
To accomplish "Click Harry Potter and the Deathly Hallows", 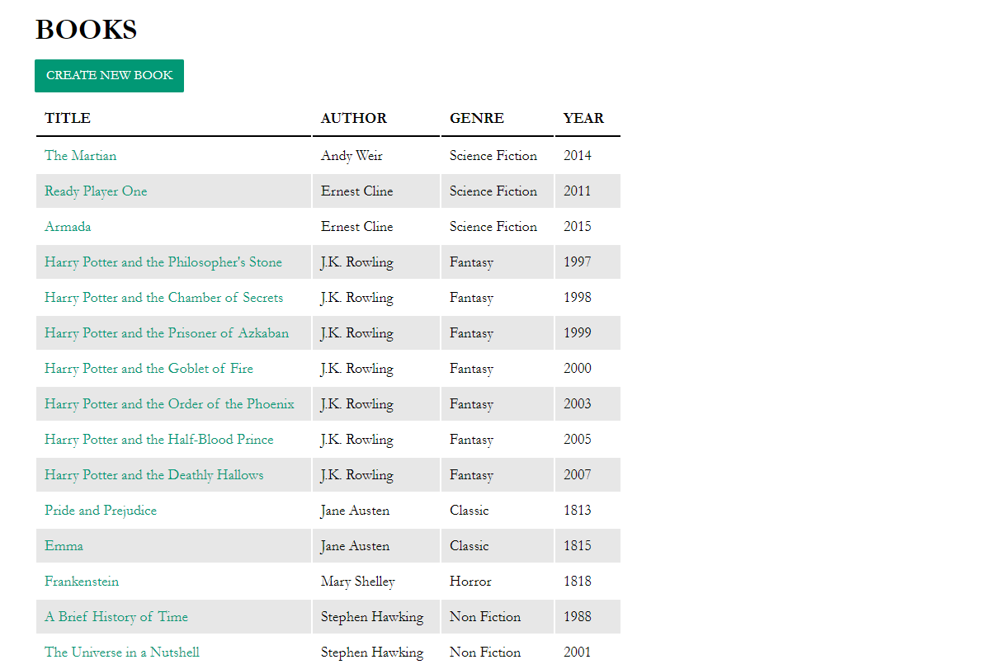I will [x=153, y=474].
